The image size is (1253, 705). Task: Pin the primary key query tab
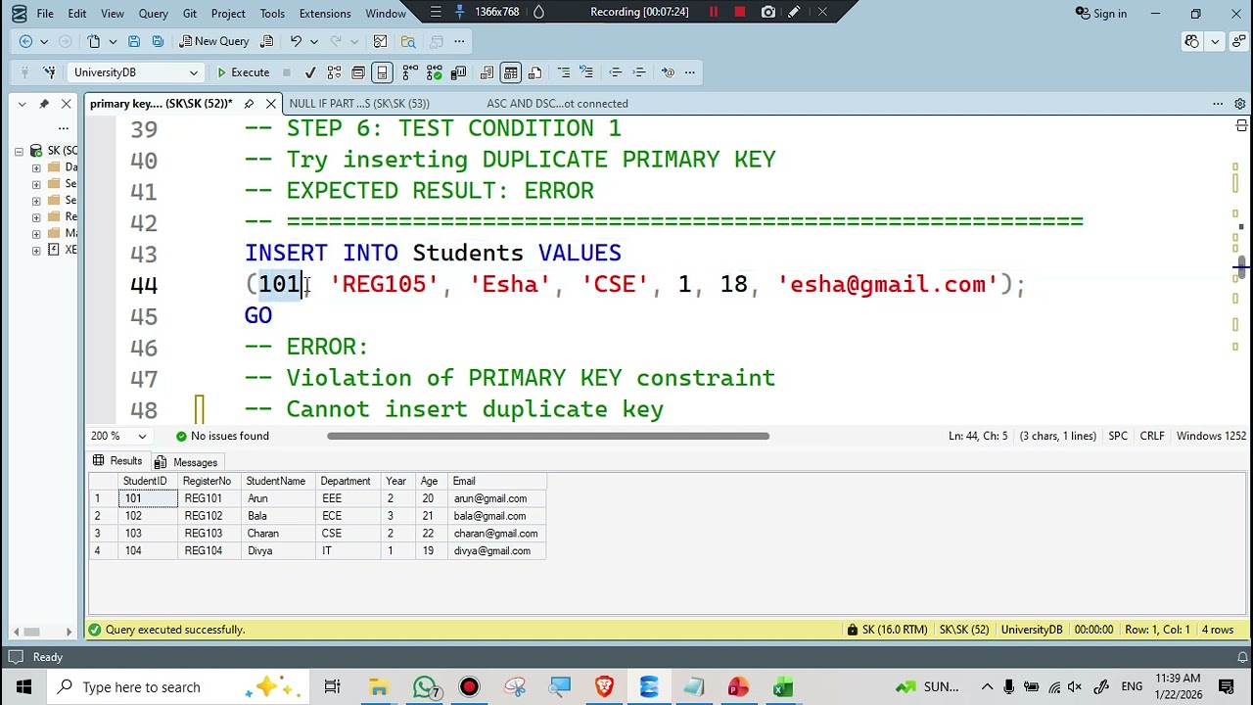(x=249, y=104)
